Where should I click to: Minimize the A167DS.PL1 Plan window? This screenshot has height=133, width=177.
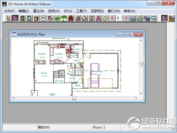[x=120, y=34]
